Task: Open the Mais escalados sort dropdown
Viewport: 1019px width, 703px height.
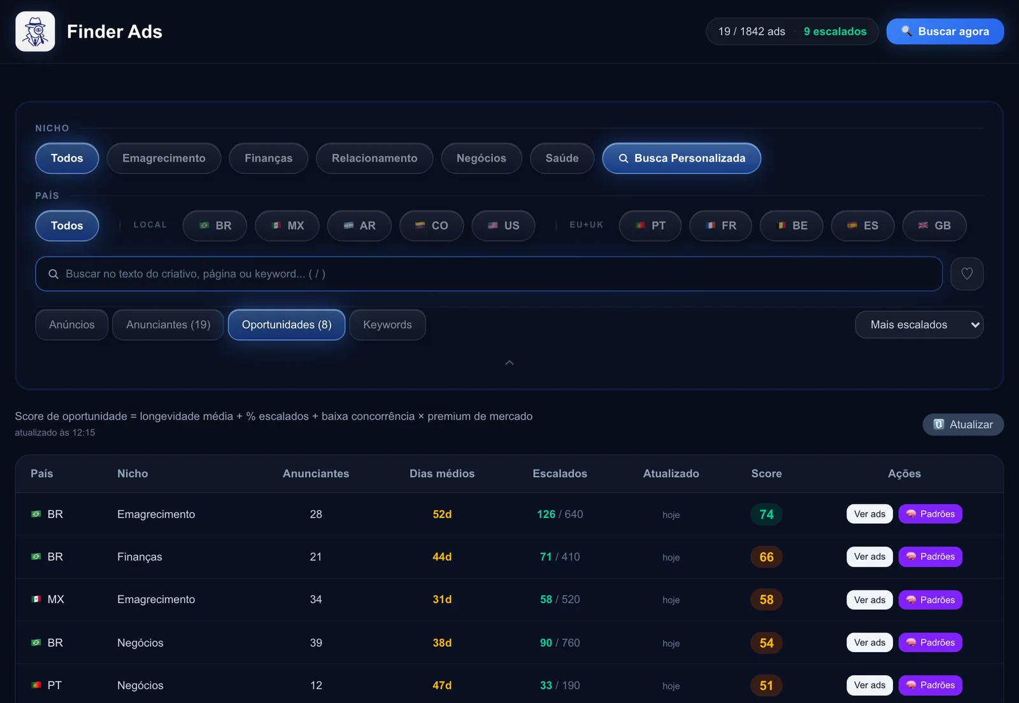Action: [919, 324]
